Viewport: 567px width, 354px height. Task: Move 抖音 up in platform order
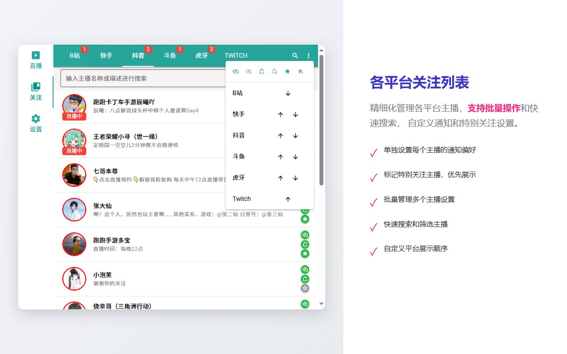pos(280,136)
